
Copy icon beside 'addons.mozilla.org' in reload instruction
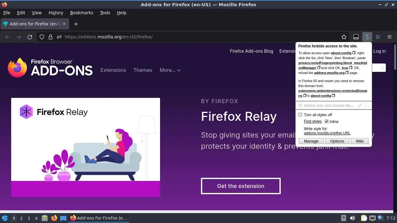tap(347, 73)
